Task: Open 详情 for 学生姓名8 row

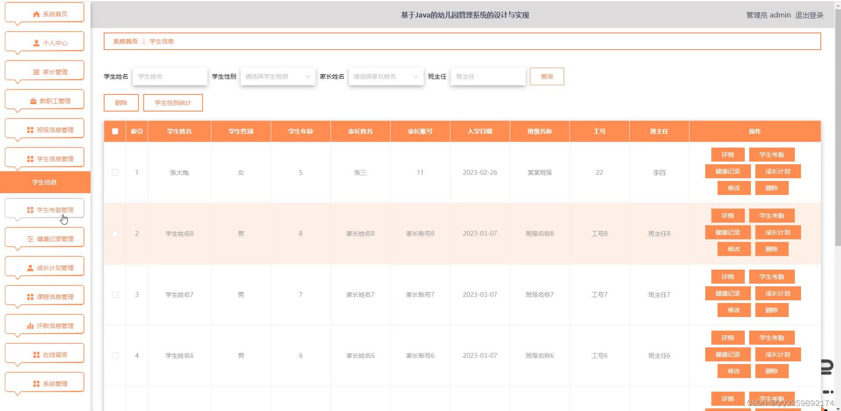Action: 728,216
